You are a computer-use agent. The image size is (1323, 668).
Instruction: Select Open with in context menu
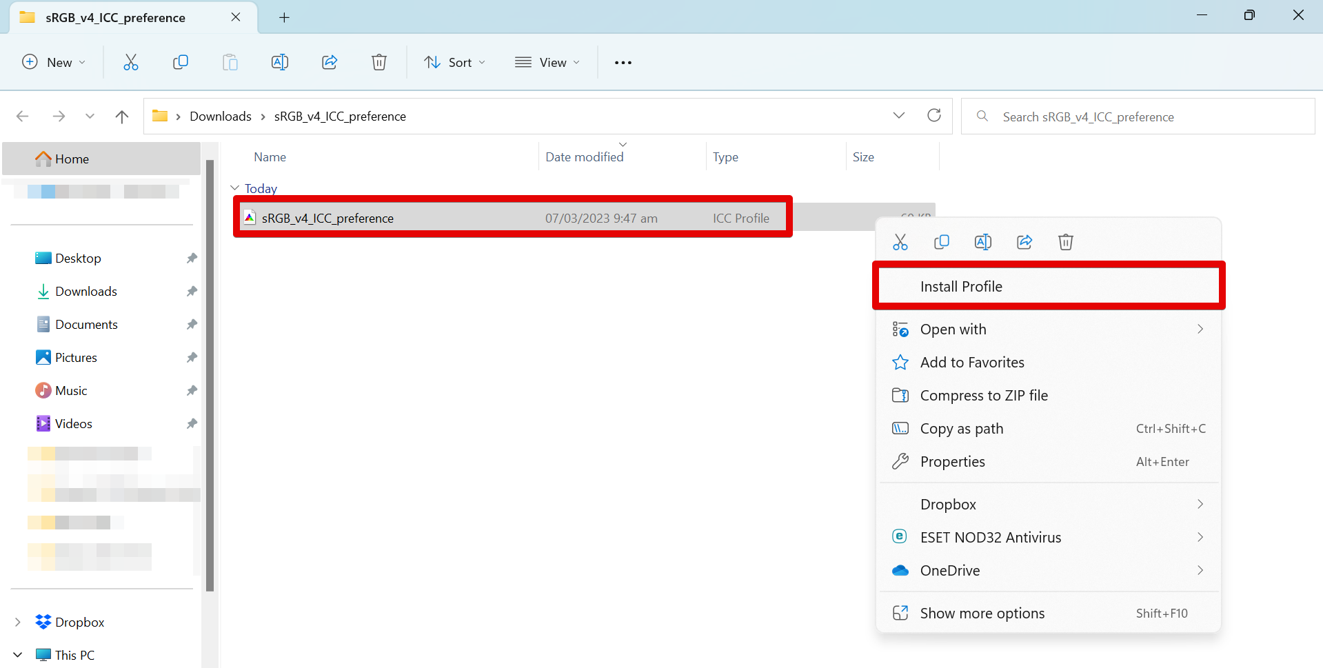[x=1049, y=330]
